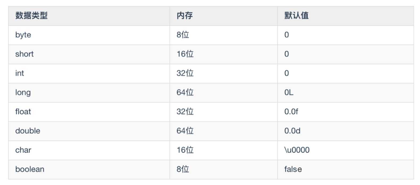This screenshot has height=185, width=420.
Task: Select the 32位 memory cell for int
Action: (185, 73)
